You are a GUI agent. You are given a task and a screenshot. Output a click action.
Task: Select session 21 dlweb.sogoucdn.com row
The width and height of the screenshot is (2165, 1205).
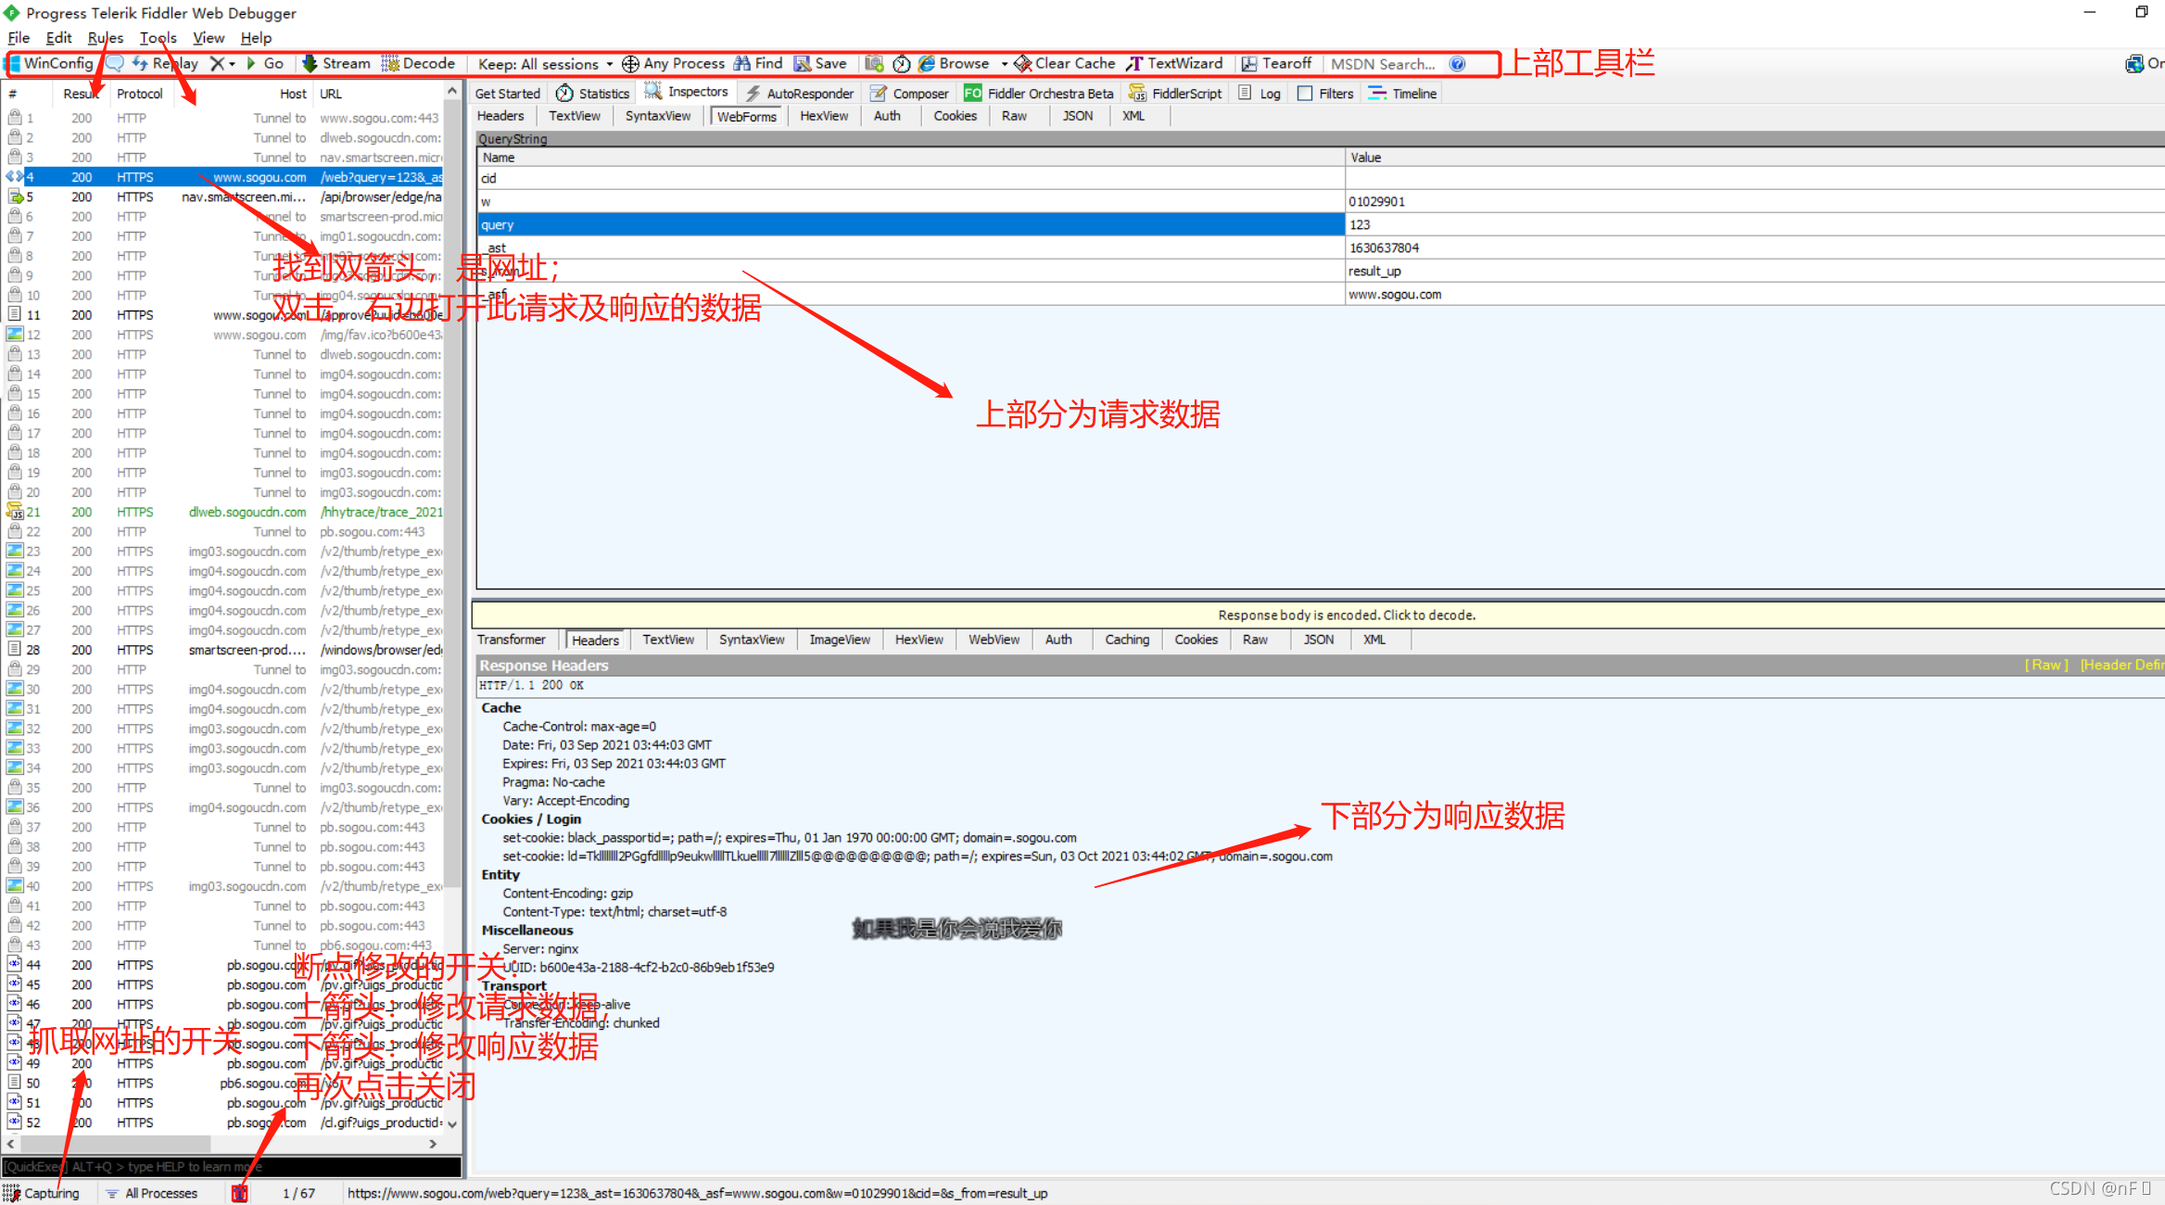pyautogui.click(x=224, y=512)
